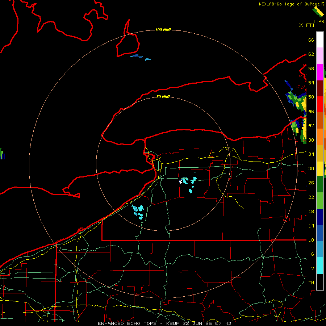Select the light pink legend swatch

click(x=320, y=56)
